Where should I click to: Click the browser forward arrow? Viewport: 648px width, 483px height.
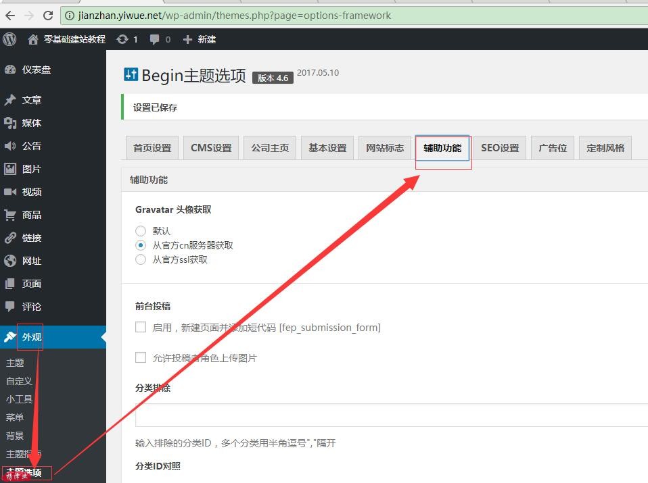tap(29, 16)
